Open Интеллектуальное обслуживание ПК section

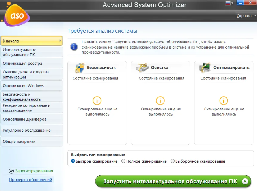32,52
